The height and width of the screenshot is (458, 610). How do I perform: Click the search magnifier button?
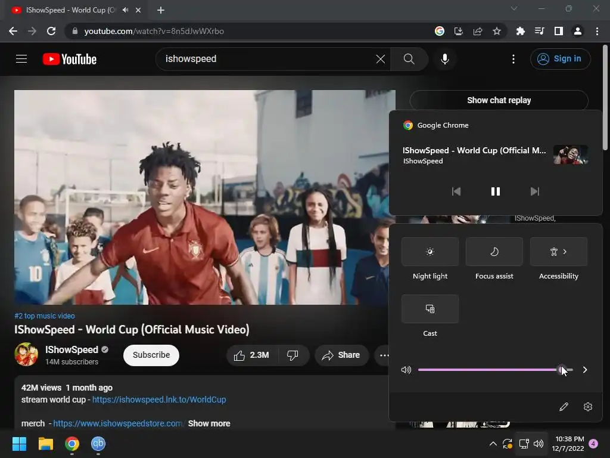point(409,59)
